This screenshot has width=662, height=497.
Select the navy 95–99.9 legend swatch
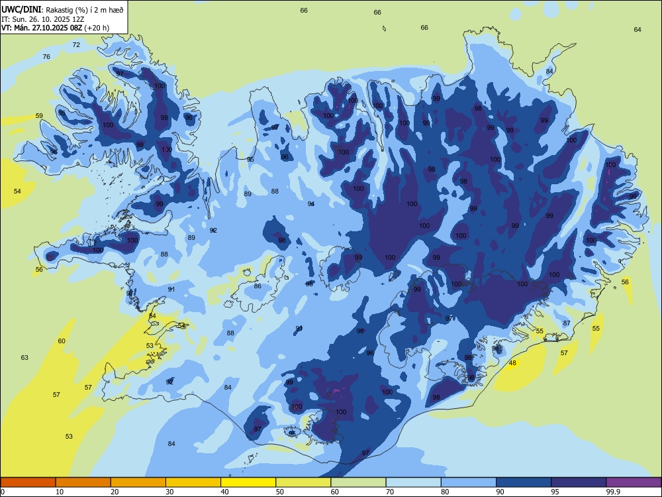coord(579,482)
